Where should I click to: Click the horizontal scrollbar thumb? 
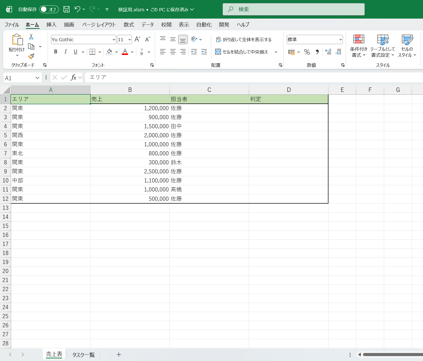pos(393,355)
